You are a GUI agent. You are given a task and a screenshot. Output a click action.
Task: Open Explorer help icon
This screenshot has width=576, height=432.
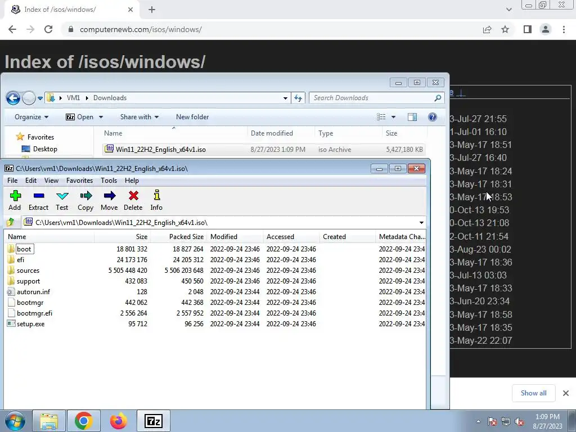point(433,117)
